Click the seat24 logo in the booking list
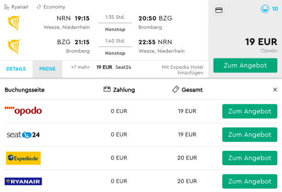This screenshot has height=192, width=282. 23,135
